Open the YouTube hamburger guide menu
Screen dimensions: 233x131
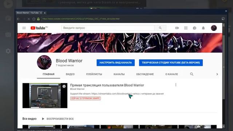(x=24, y=28)
